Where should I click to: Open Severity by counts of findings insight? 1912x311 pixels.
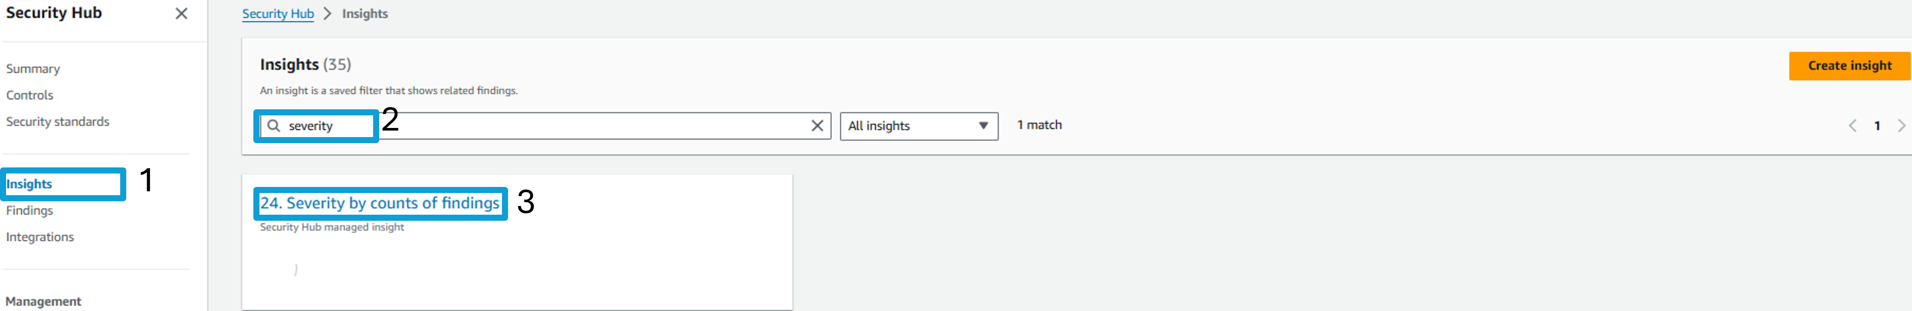(380, 203)
